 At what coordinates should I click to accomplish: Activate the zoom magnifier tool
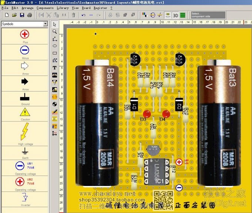coord(55,31)
